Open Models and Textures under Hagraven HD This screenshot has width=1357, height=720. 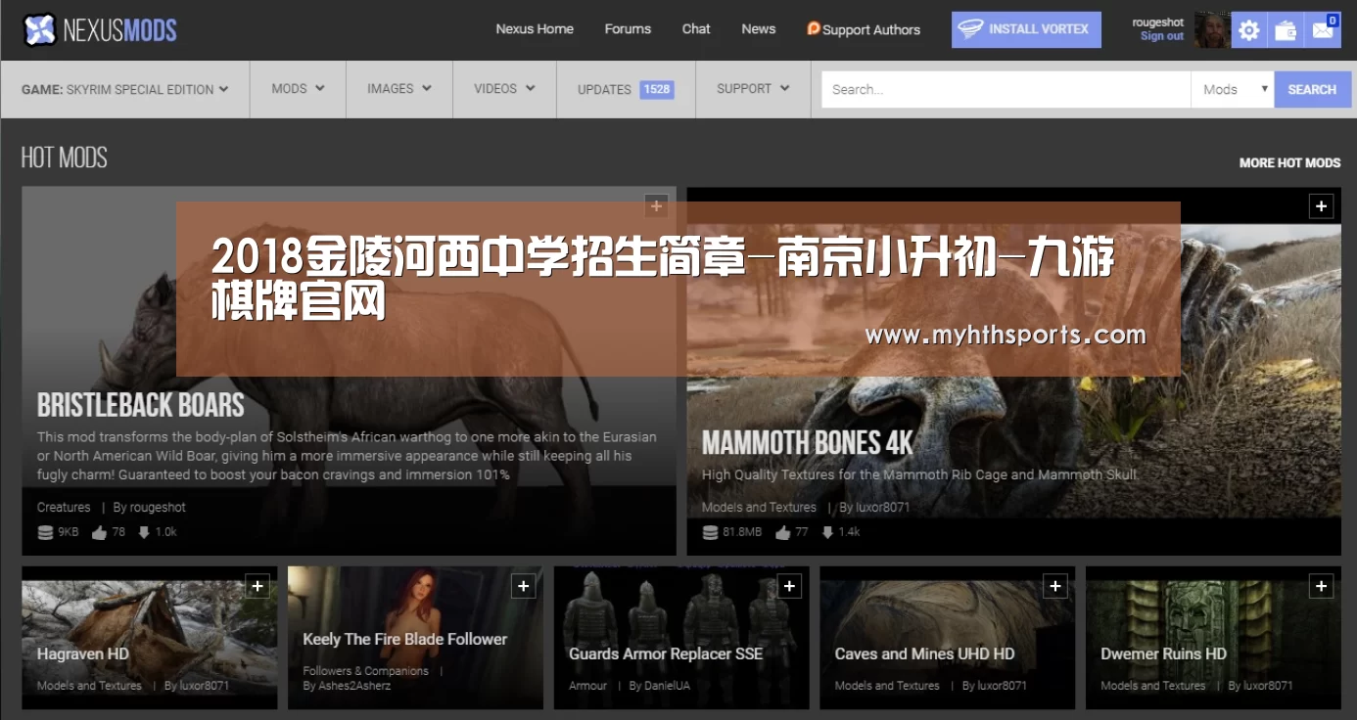pos(89,686)
